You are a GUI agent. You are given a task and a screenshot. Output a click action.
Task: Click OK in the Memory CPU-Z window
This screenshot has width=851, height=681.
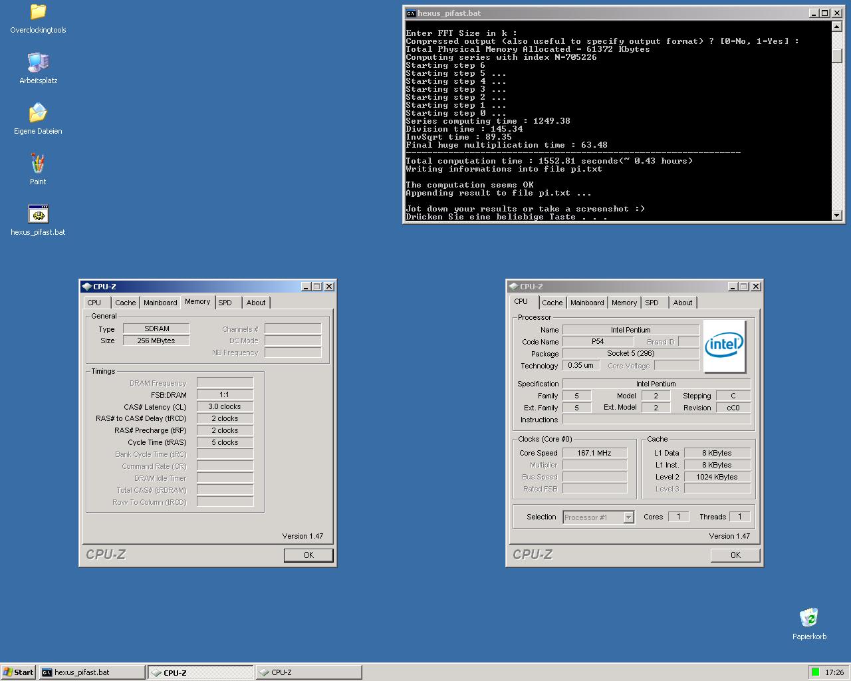click(x=308, y=555)
